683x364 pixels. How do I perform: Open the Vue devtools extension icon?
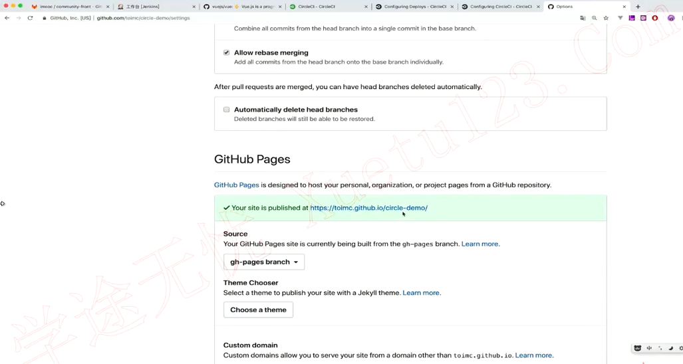[x=620, y=18]
